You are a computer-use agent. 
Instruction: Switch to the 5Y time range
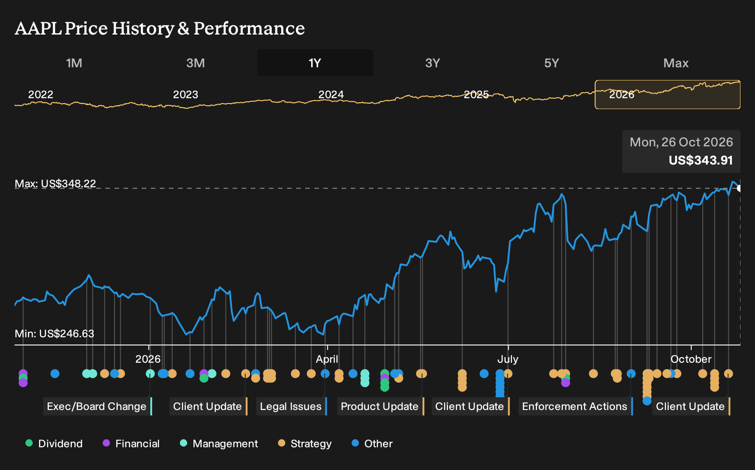(x=551, y=63)
